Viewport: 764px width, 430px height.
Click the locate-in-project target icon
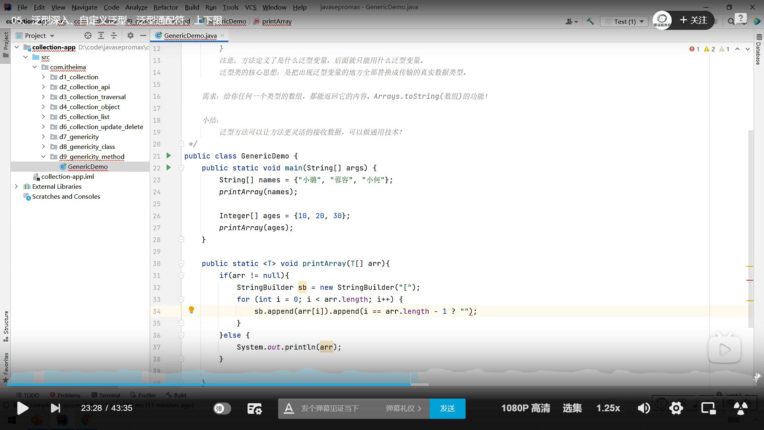point(88,35)
